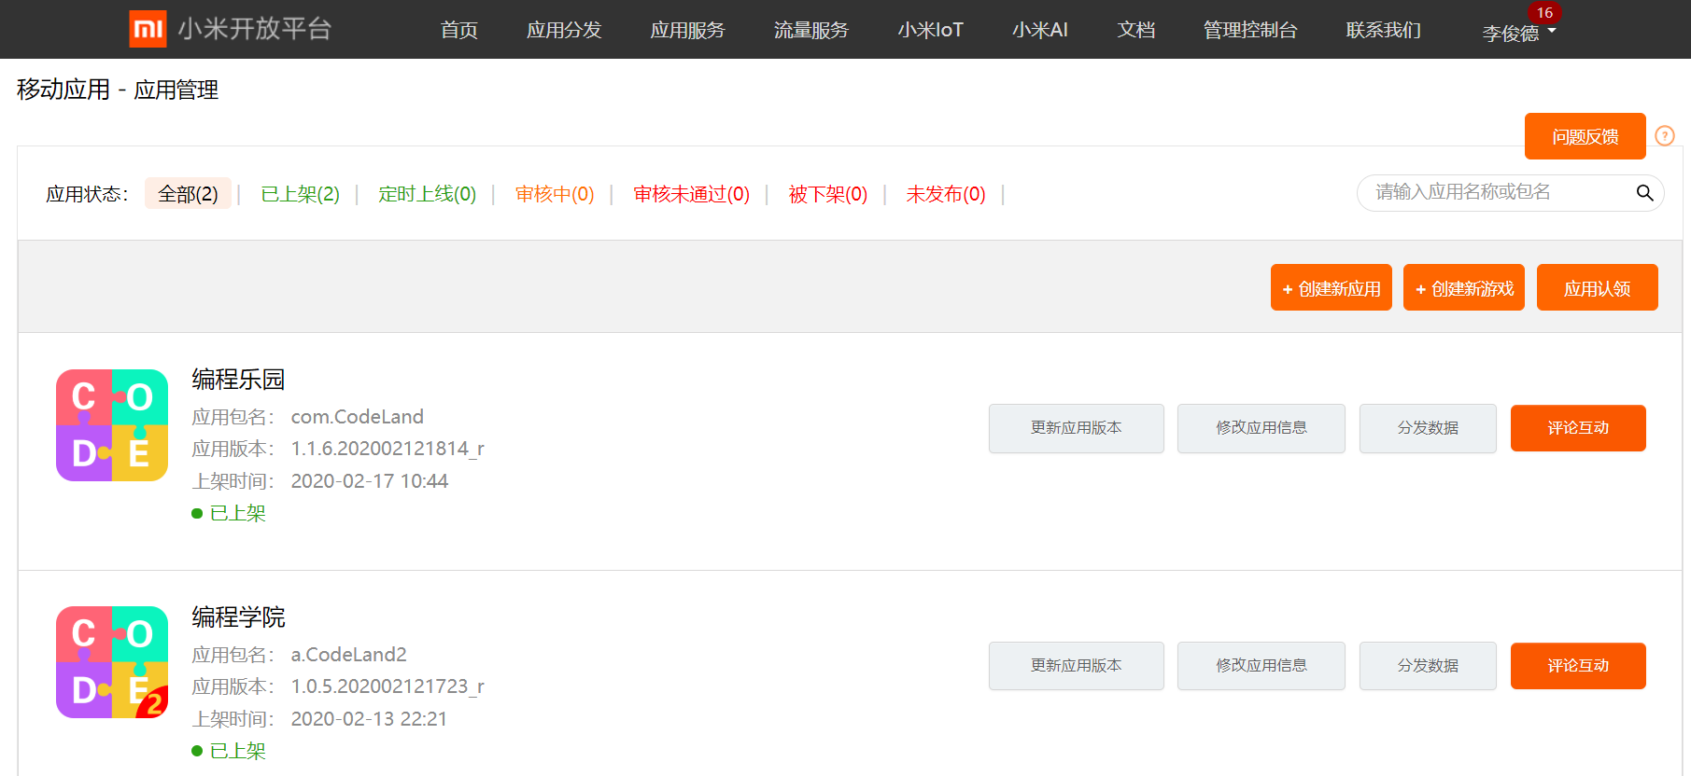The width and height of the screenshot is (1691, 776).
Task: Click the 编程乐园 app icon
Action: click(112, 425)
